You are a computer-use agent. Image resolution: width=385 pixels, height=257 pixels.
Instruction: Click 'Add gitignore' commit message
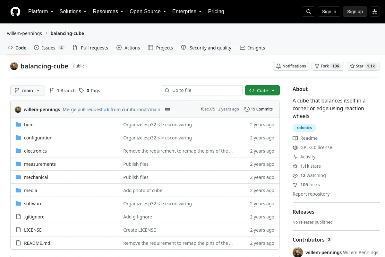pos(138,217)
